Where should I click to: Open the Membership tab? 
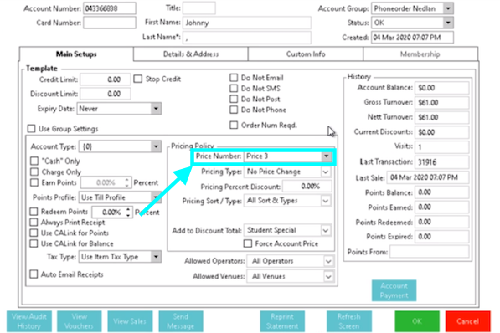point(420,54)
